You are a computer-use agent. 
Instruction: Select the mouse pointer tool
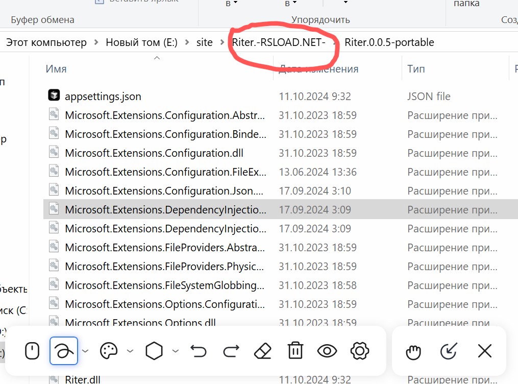pyautogui.click(x=32, y=351)
